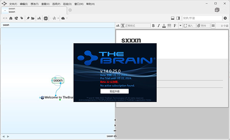Click sxxxn heading in notes
This screenshot has height=140, width=230.
click(x=131, y=40)
